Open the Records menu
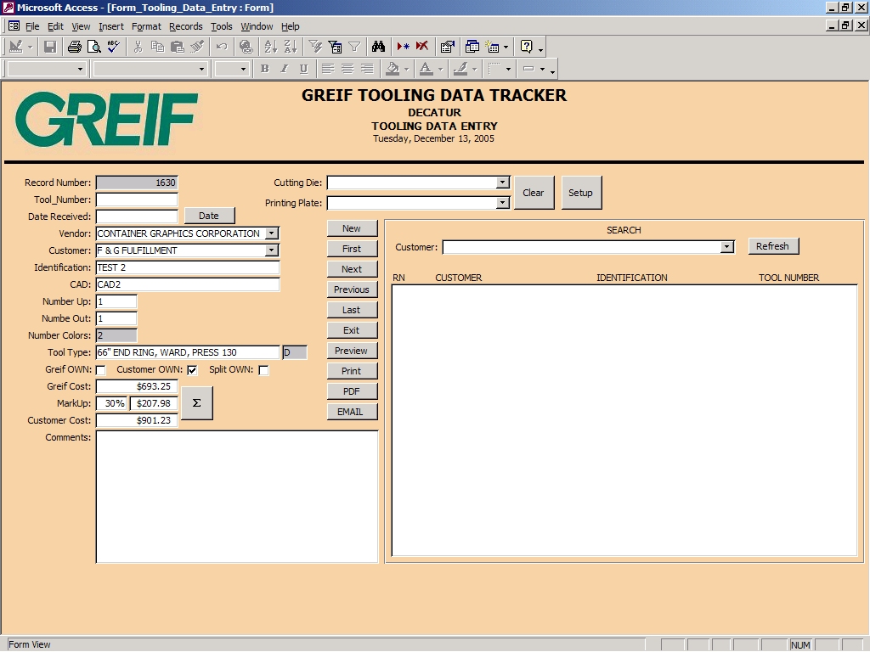 coord(186,26)
